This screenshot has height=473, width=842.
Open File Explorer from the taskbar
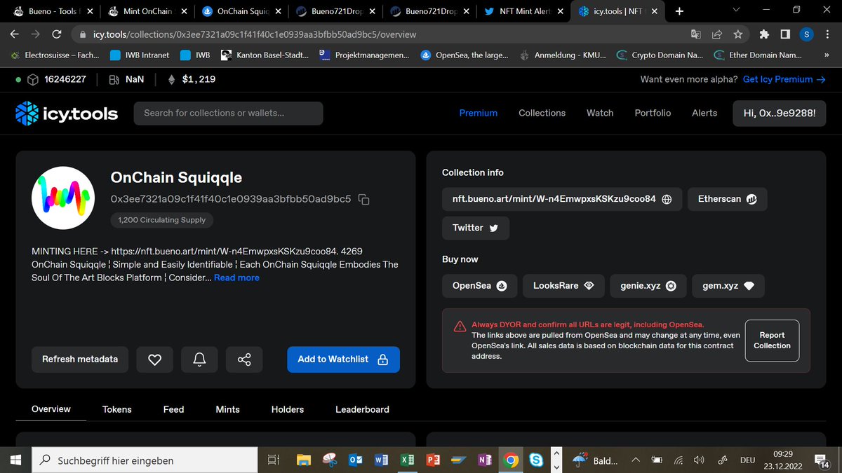[x=303, y=460]
